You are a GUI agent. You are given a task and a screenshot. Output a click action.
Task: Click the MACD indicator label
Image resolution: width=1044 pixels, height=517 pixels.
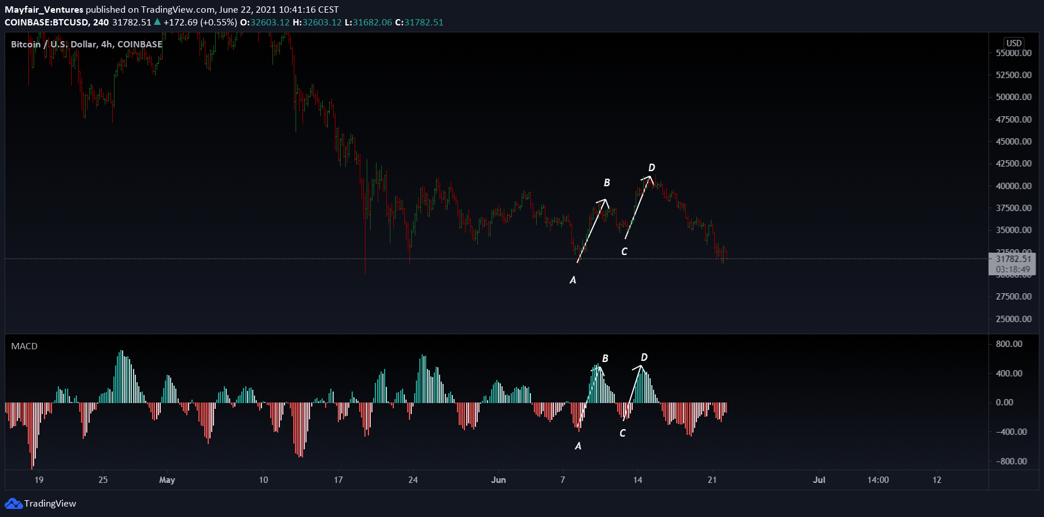click(24, 346)
